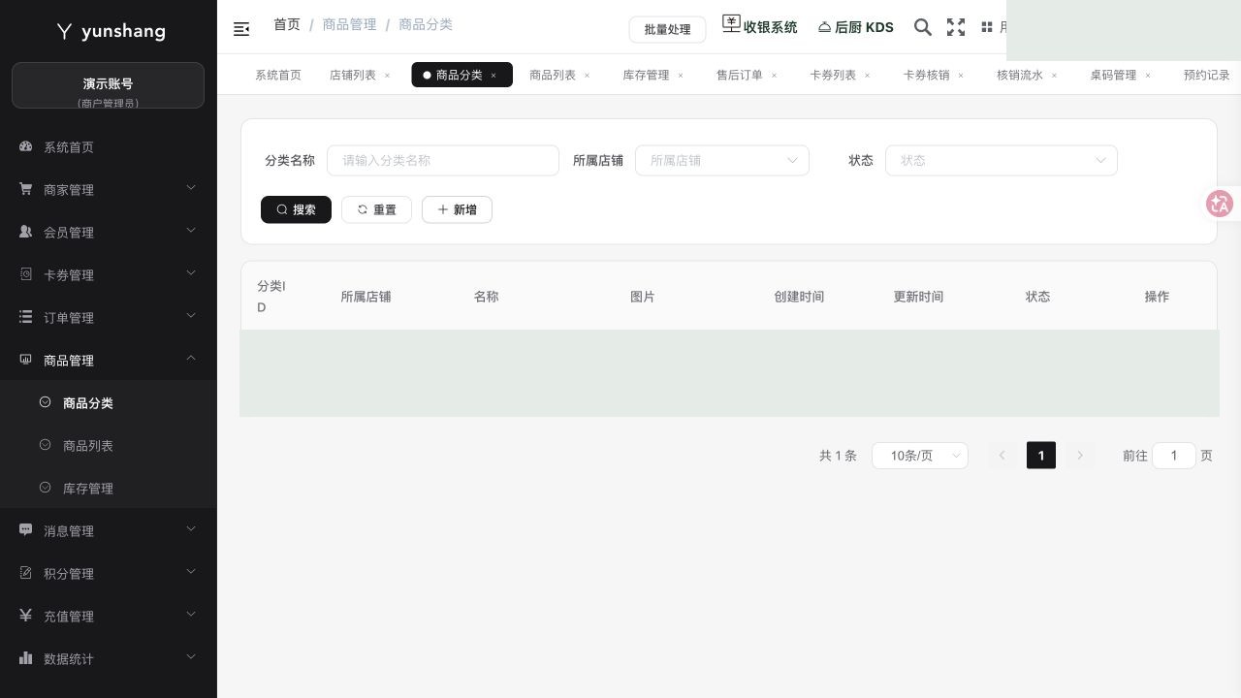The image size is (1241, 698).
Task: Switch to the 系统首页 tab
Action: pos(278,75)
